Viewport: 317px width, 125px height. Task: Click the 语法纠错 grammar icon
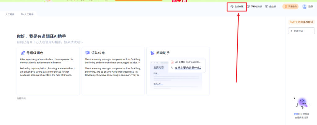tap(87, 53)
